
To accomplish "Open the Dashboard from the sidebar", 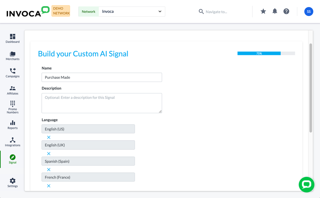I will (x=12, y=38).
